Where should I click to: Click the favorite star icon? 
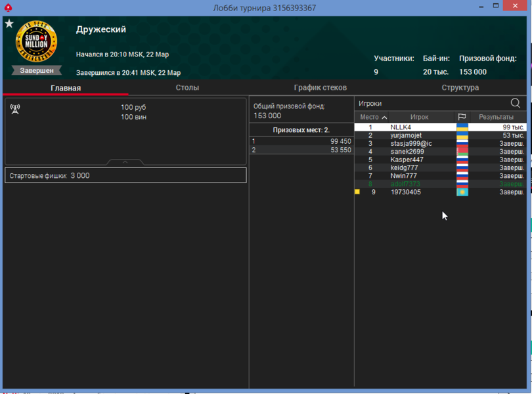(x=9, y=24)
